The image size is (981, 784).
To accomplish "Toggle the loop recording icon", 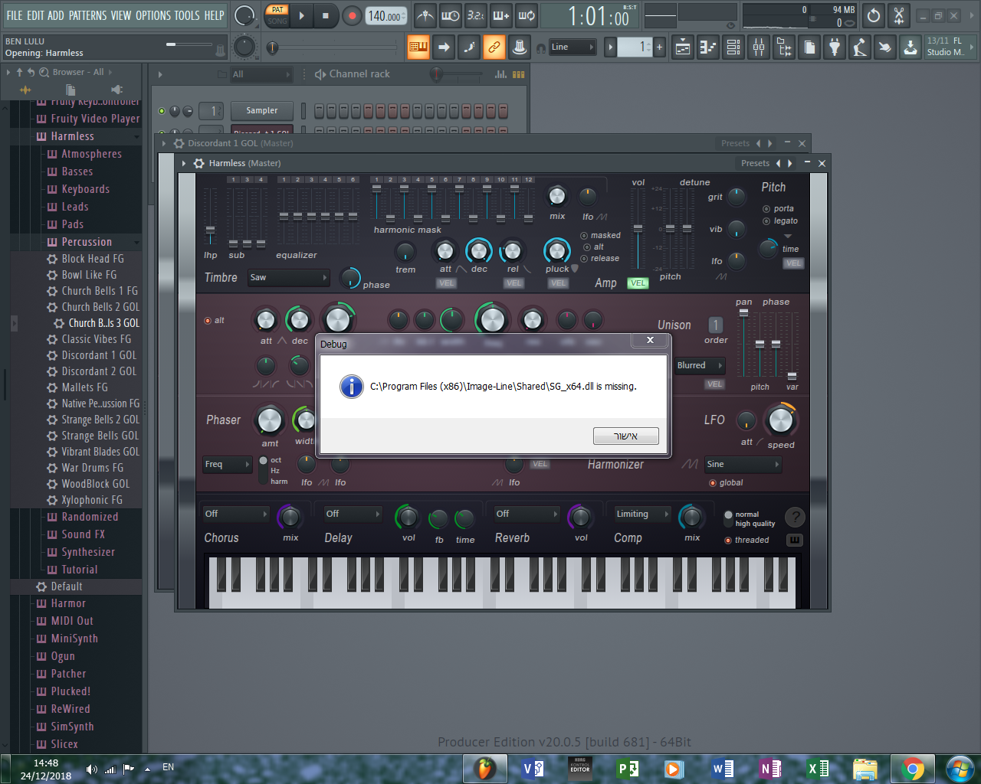I will (527, 15).
